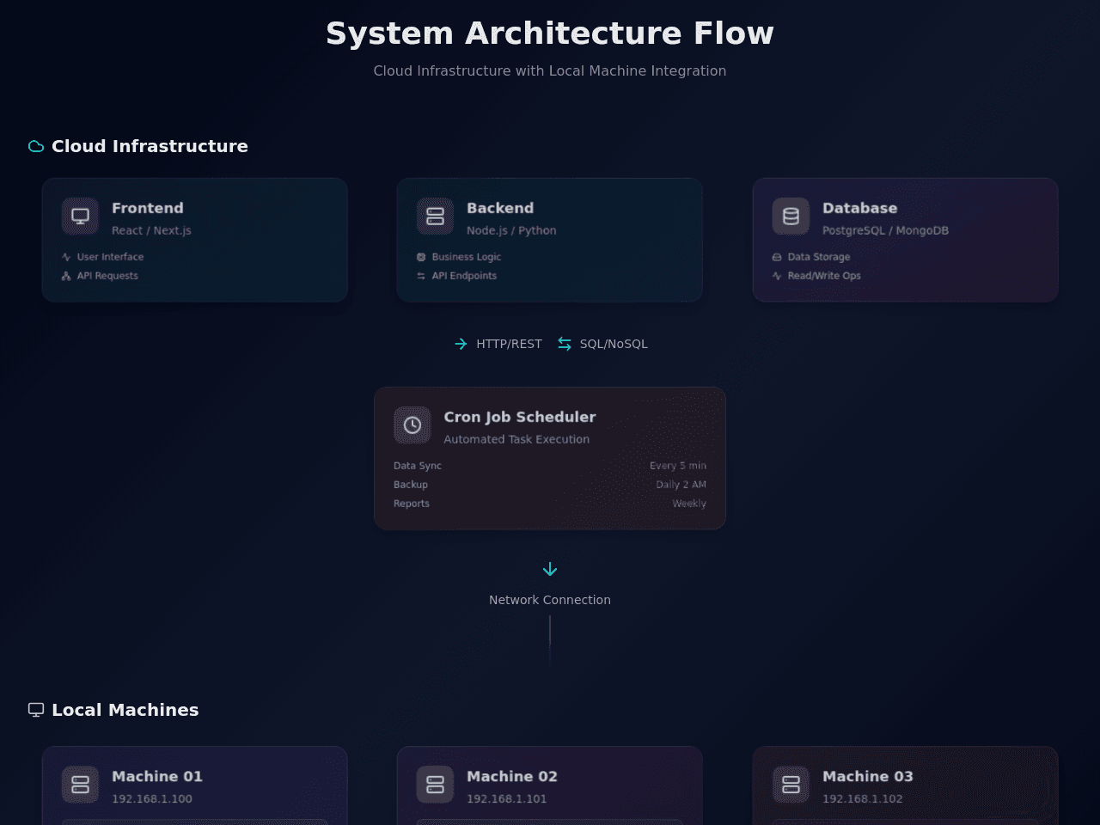Click the server icon on Machine 02
Screen dimensions: 1100x825
(435, 784)
